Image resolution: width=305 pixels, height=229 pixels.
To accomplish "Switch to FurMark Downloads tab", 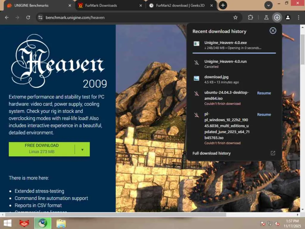I will tap(111, 5).
